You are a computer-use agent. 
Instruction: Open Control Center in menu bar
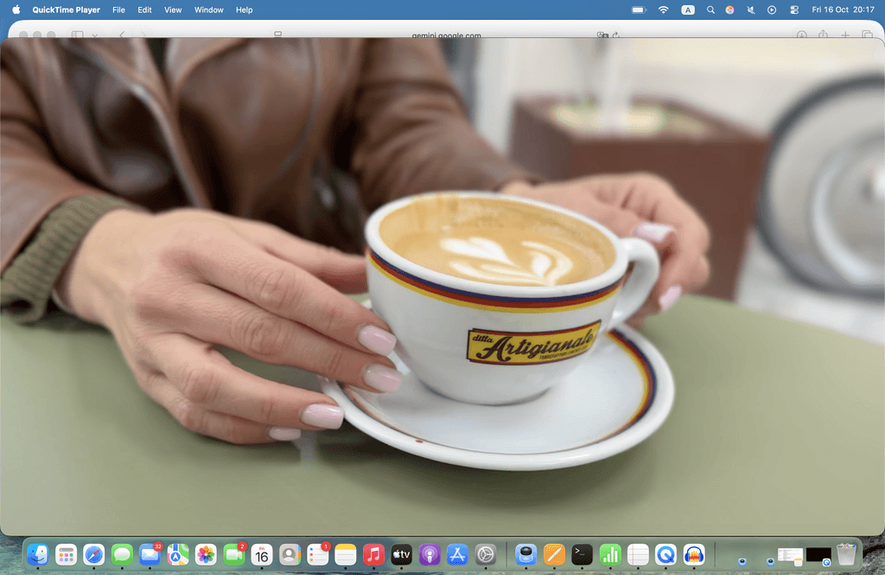pos(794,9)
